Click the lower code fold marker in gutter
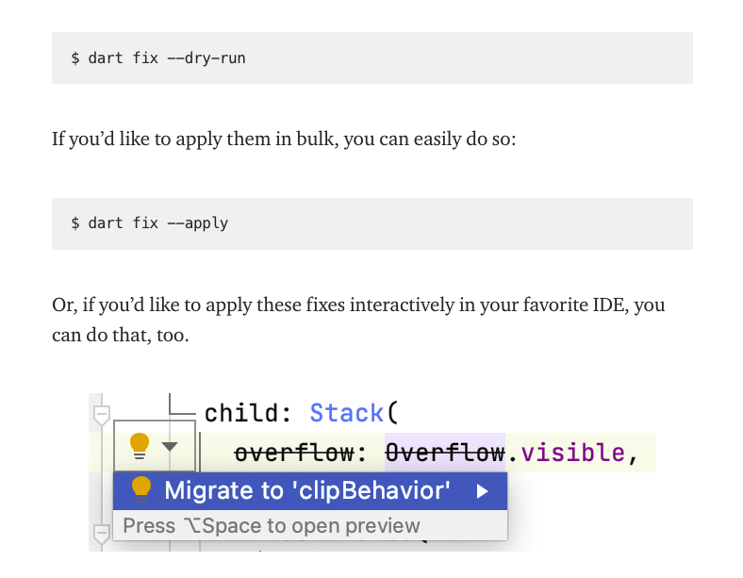Image resolution: width=743 pixels, height=578 pixels. click(x=102, y=535)
